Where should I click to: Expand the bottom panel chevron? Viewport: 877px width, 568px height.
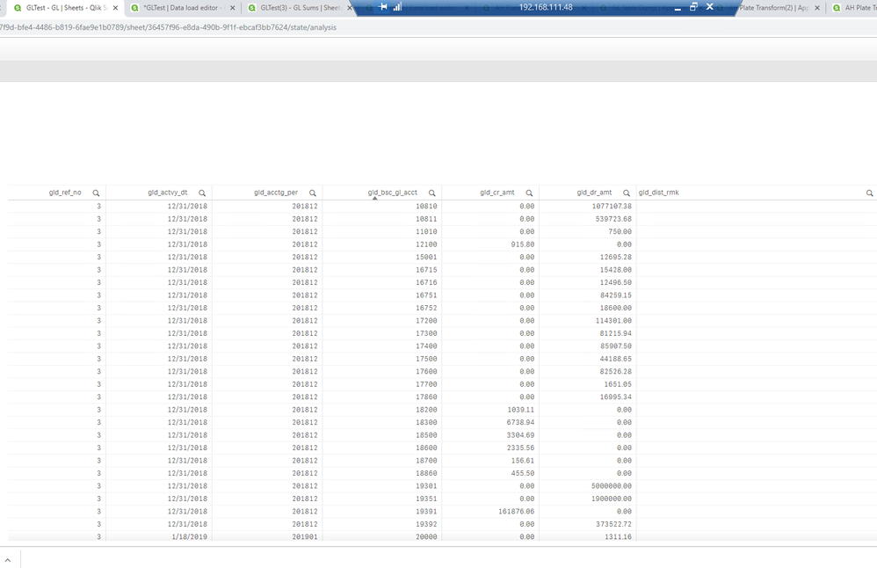(x=8, y=559)
